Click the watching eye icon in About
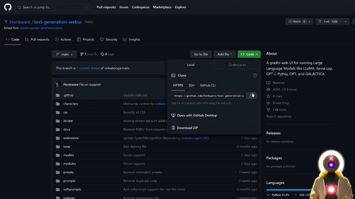The height and width of the screenshot is (199, 355). point(268,103)
